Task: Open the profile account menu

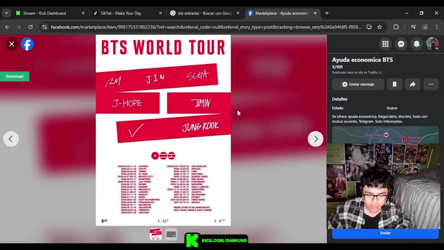Action: pos(432,44)
